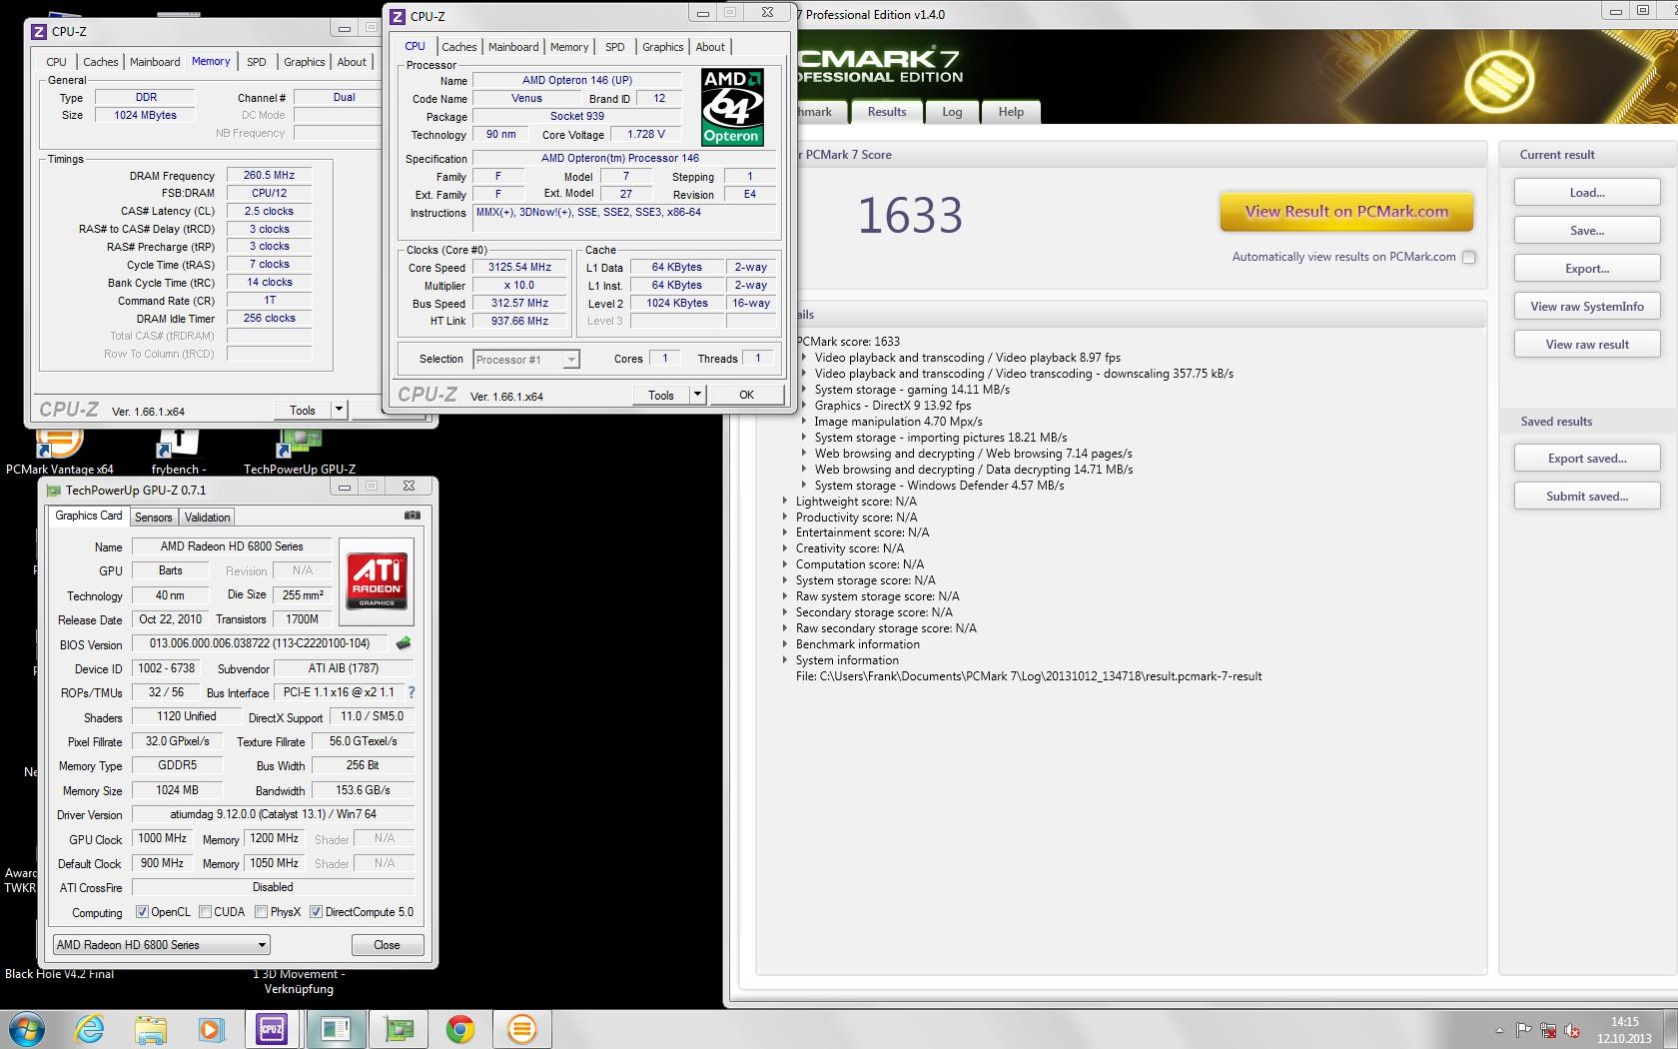Switch to Mainboard tab in front CPU-Z window
Screen dimensions: 1678x1049
[x=513, y=47]
